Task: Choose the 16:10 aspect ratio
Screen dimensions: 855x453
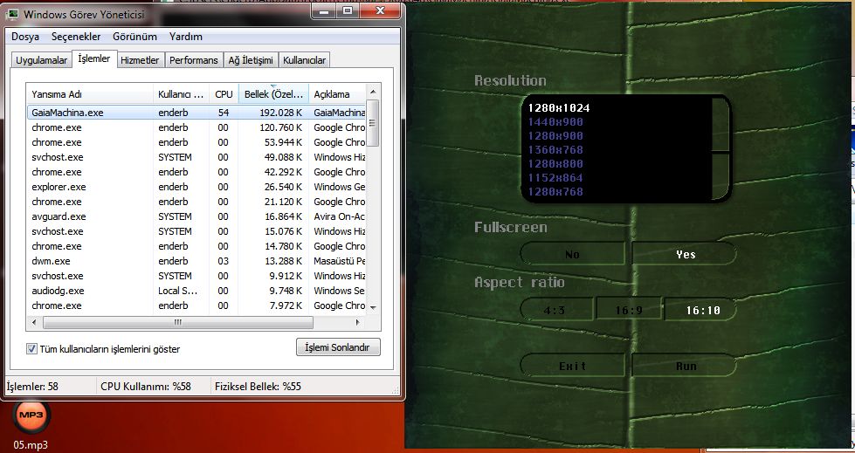Action: [x=702, y=310]
